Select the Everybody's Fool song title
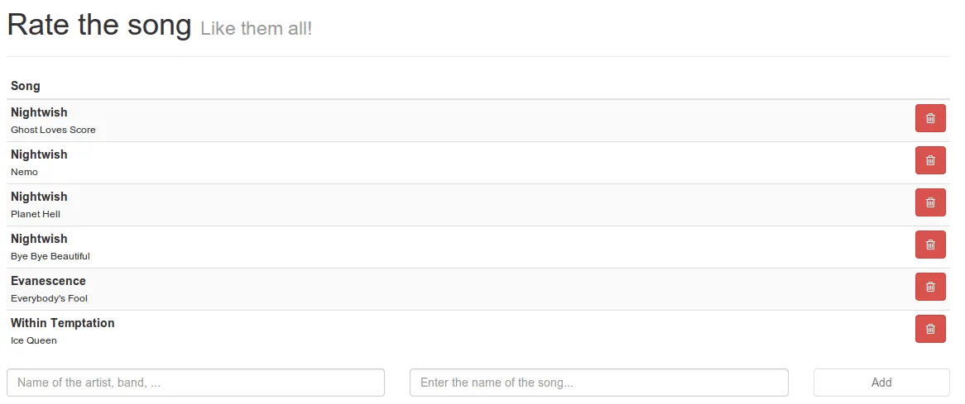965x404 pixels. point(49,298)
